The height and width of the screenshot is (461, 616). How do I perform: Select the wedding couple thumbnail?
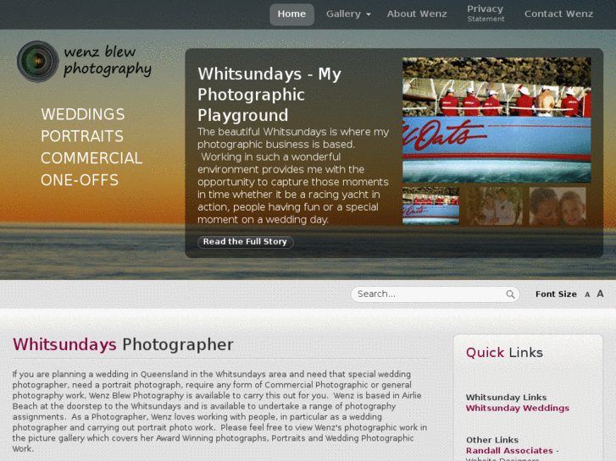coord(494,206)
